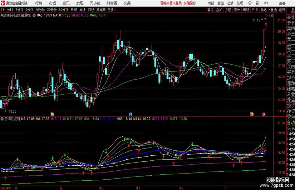
Task: Open the mobile phone icon
Action: tap(257, 3)
